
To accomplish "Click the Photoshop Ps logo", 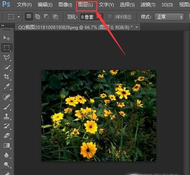I will [x=6, y=4].
